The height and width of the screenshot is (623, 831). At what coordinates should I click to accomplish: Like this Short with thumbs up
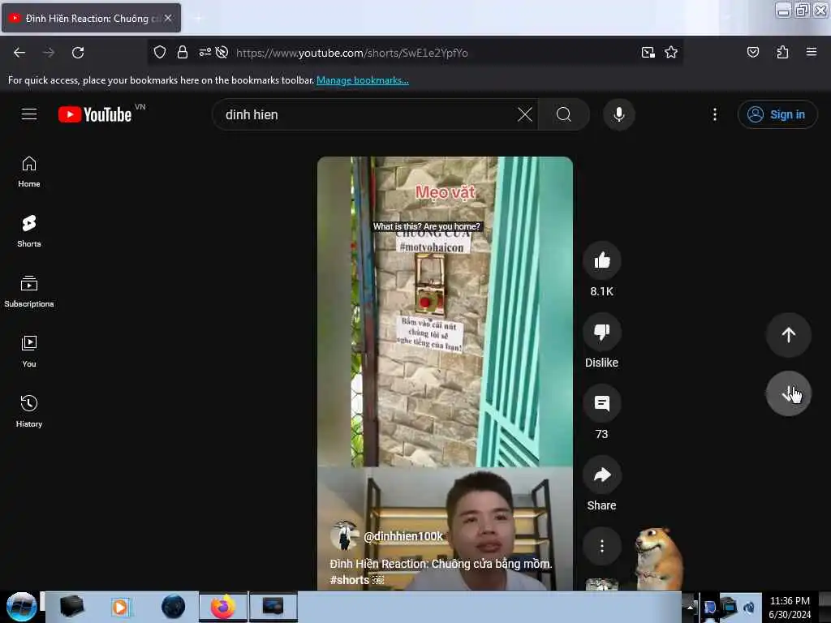point(602,260)
